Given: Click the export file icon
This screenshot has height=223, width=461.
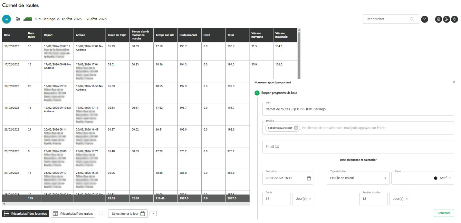Looking at the screenshot, I should 446,19.
